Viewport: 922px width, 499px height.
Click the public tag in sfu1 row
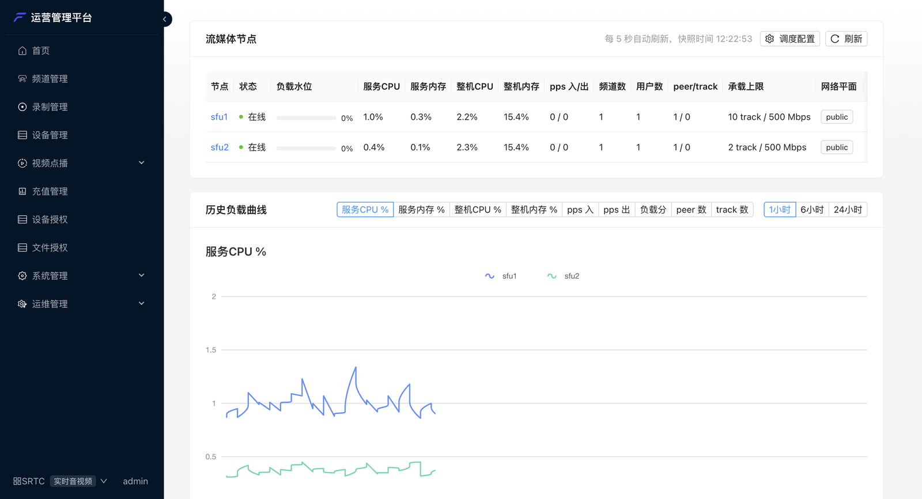coord(837,117)
